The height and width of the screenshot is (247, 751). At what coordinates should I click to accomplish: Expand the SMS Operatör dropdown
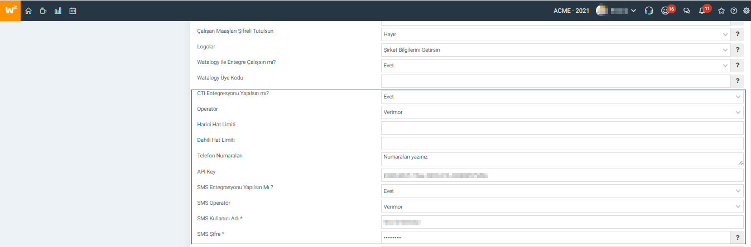[562, 207]
